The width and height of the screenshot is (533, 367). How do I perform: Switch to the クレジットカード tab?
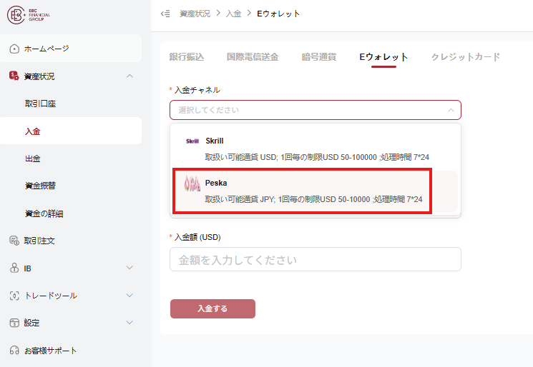465,57
